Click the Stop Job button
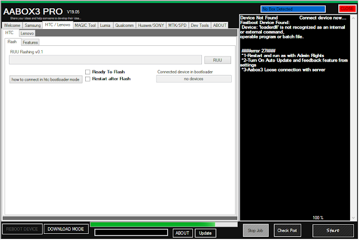Viewport: 359px width, 240px height. coord(256,230)
